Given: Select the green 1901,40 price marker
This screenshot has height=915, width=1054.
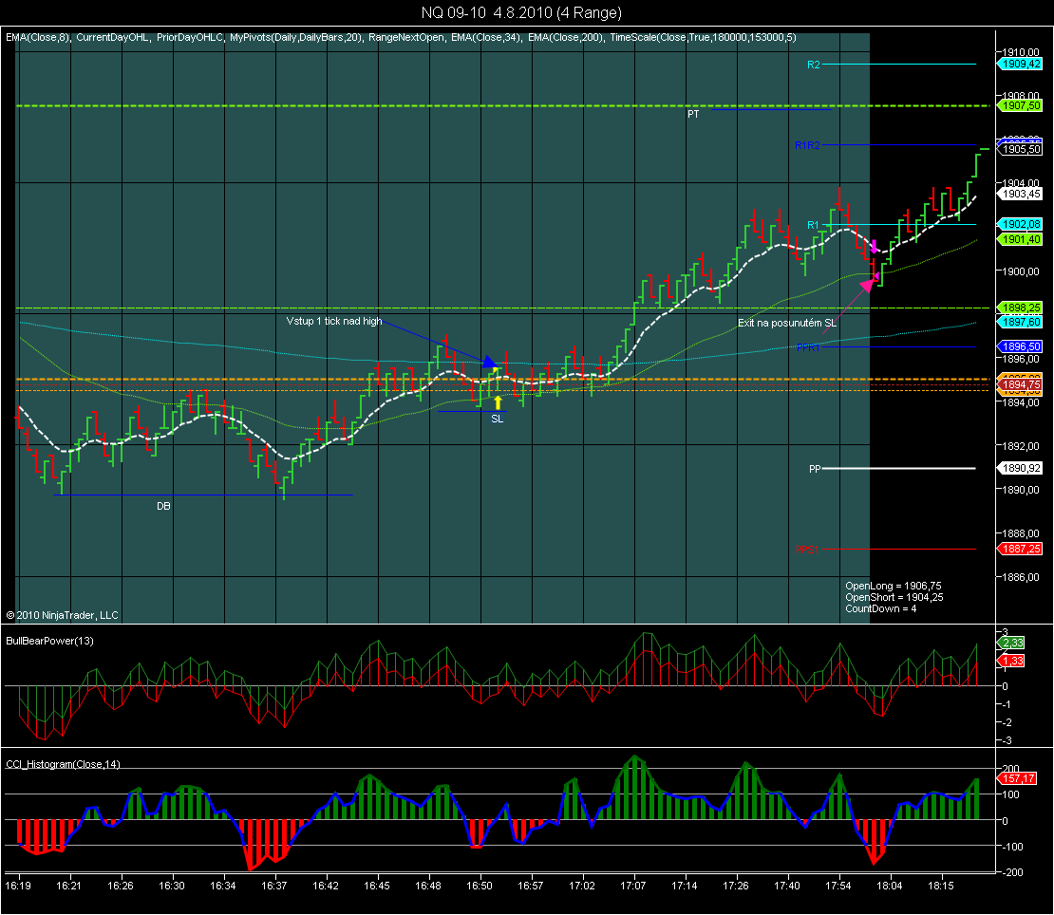Looking at the screenshot, I should [1021, 239].
